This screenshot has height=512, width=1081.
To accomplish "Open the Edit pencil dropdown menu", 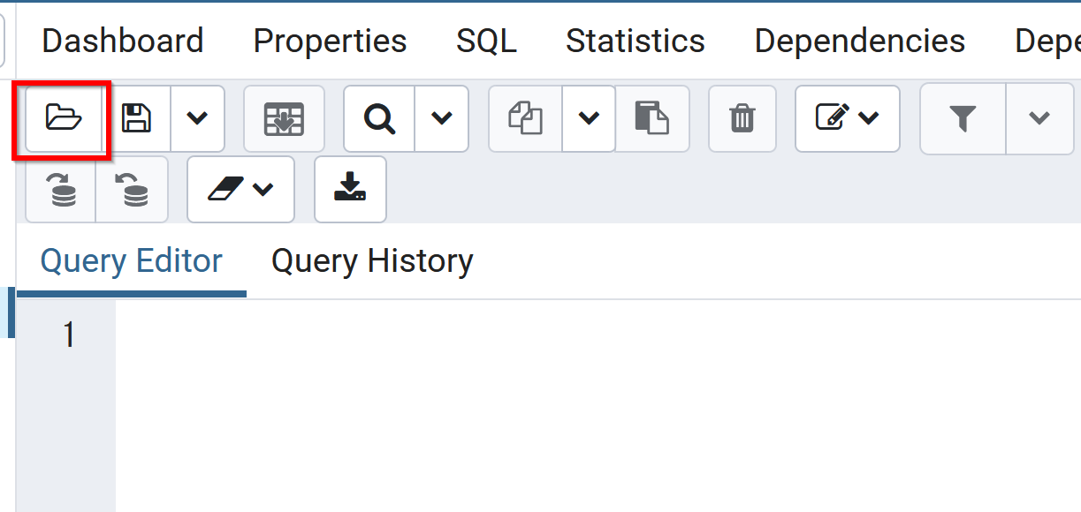I will (847, 118).
